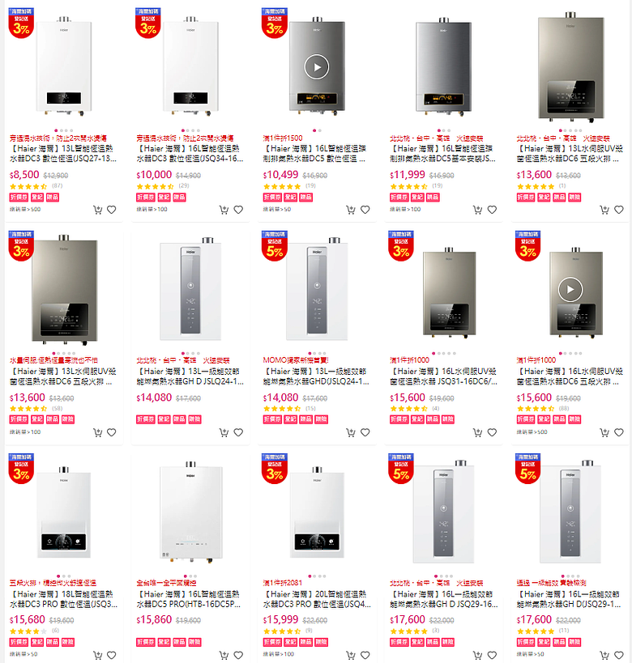Click the 折價券 tag under the $10,000 heater

(146, 197)
